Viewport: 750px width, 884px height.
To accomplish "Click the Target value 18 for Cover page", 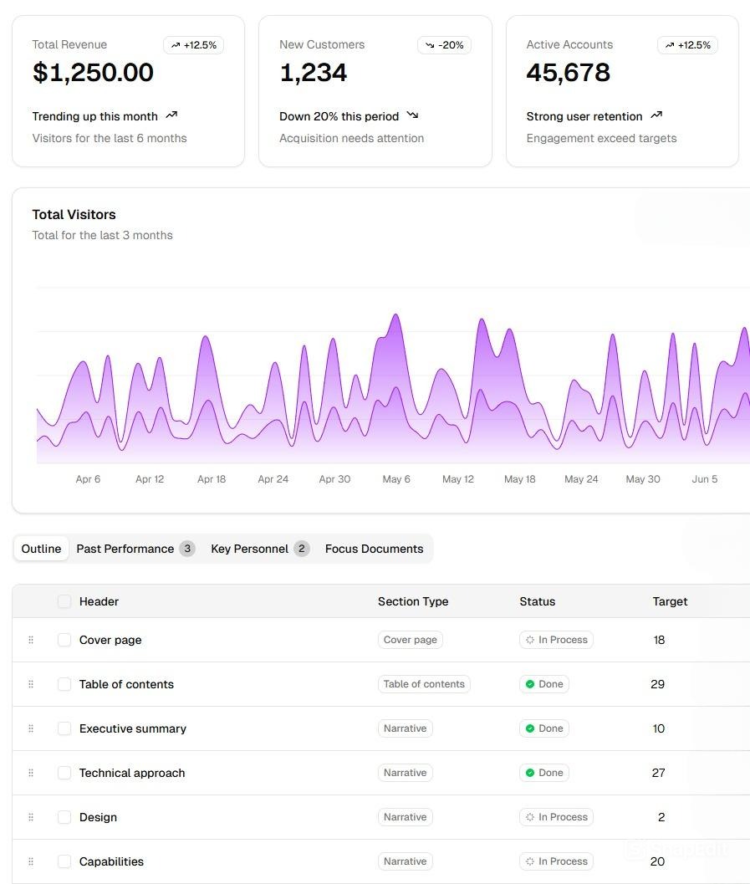I will tap(659, 640).
